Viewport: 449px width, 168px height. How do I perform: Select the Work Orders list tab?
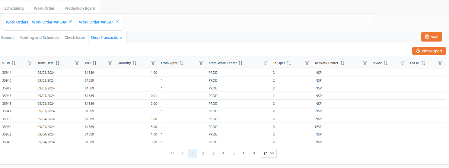17,22
